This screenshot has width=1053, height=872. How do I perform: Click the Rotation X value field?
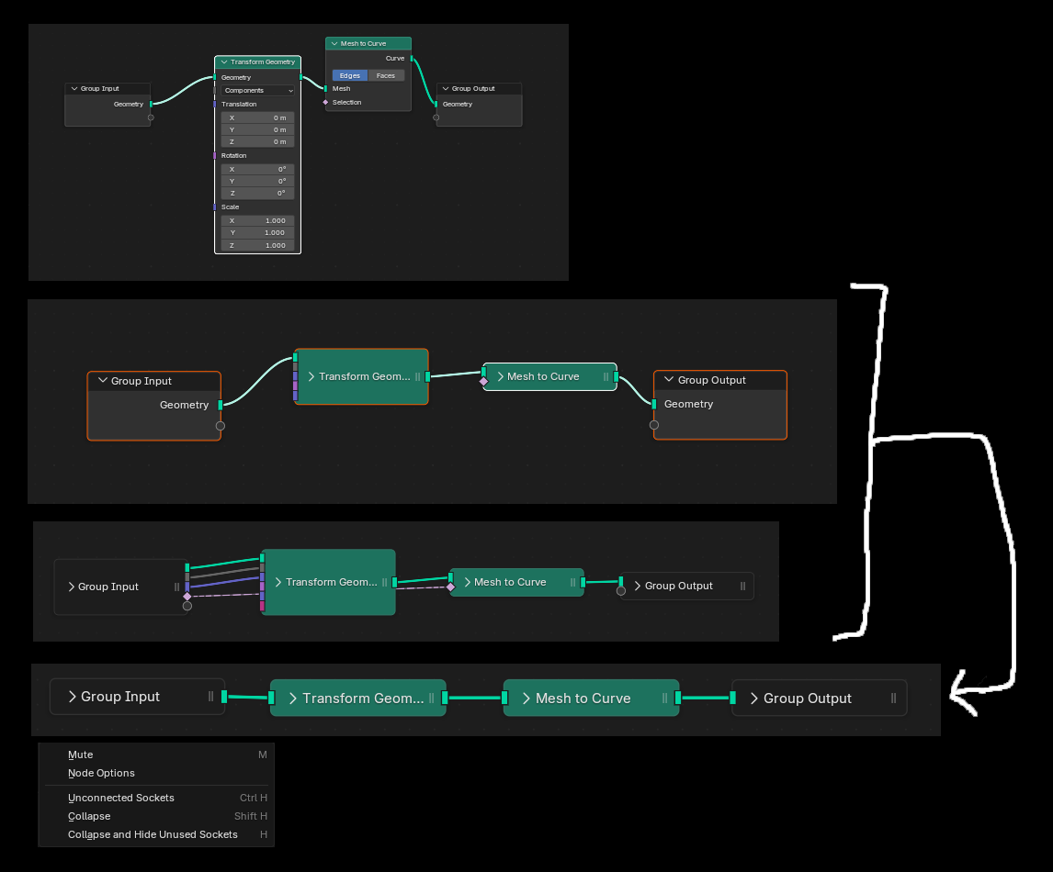click(258, 169)
